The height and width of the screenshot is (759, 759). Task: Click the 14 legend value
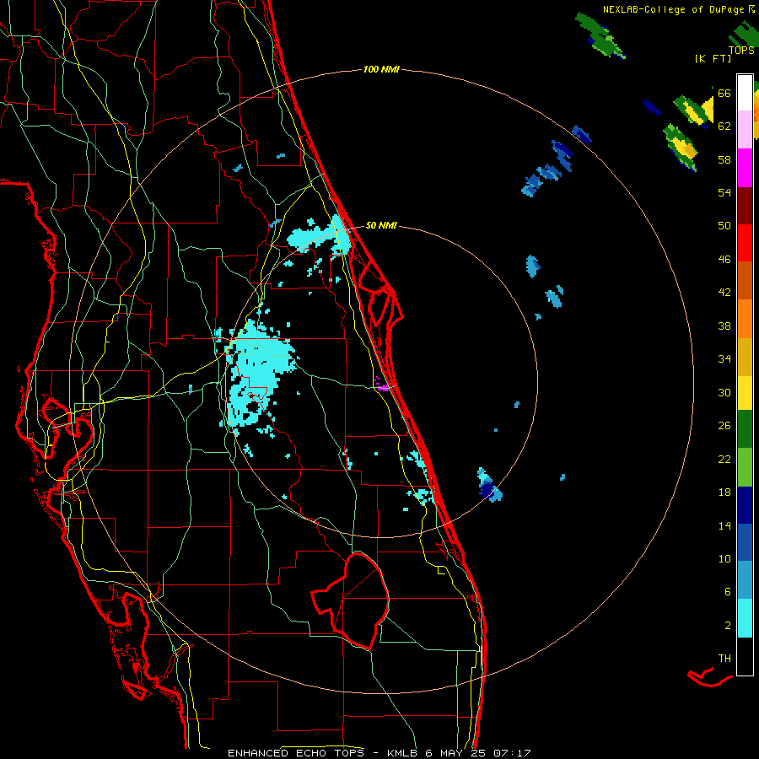coord(724,525)
